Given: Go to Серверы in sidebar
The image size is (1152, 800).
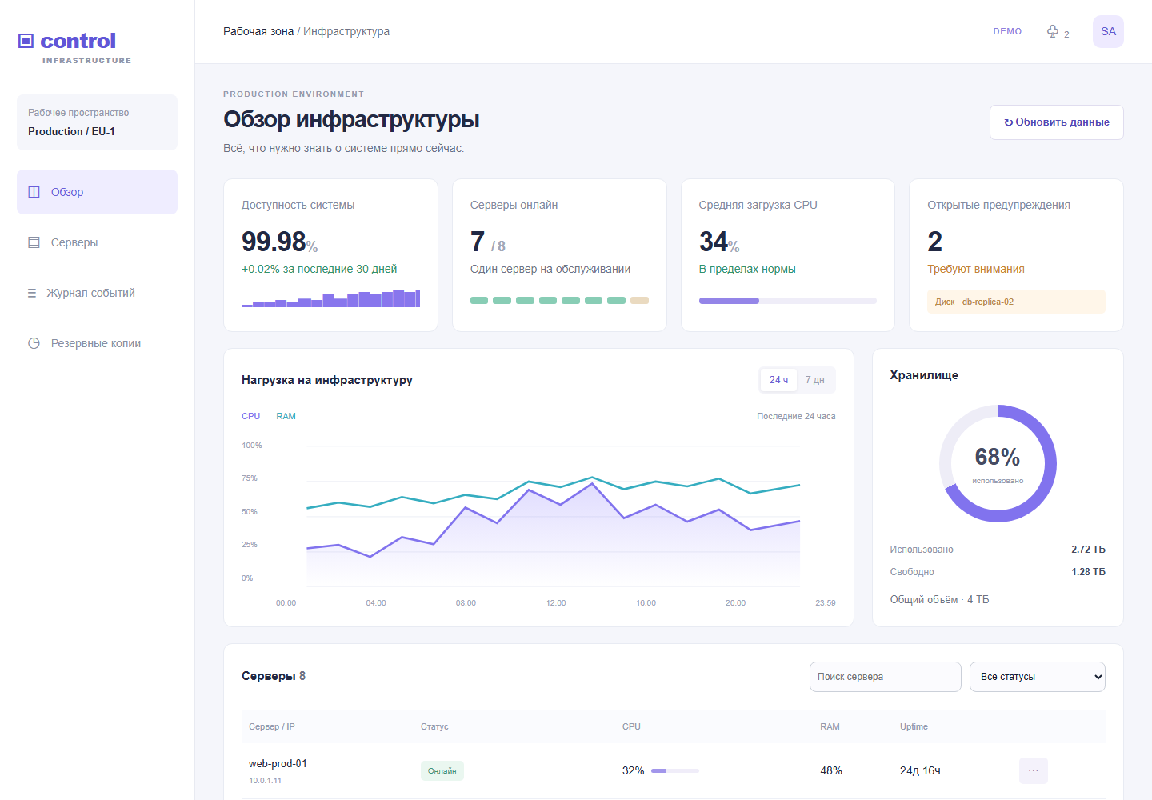Looking at the screenshot, I should click(x=97, y=242).
